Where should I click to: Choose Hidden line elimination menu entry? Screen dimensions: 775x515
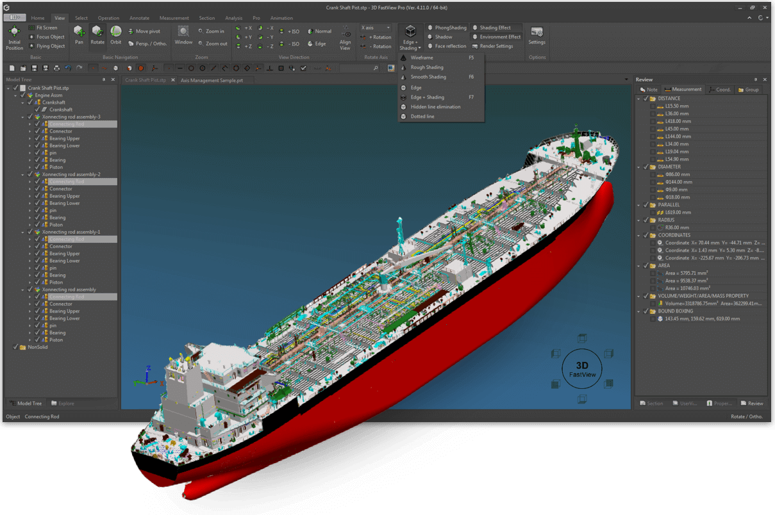pyautogui.click(x=441, y=107)
